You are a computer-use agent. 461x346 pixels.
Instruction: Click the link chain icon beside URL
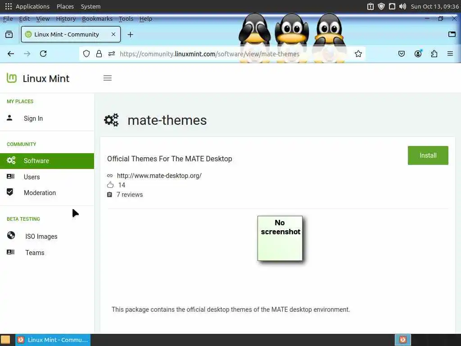[x=110, y=176]
